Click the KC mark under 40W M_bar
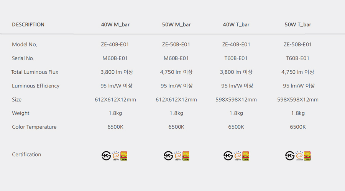The height and width of the screenshot is (191, 345). click(106, 156)
